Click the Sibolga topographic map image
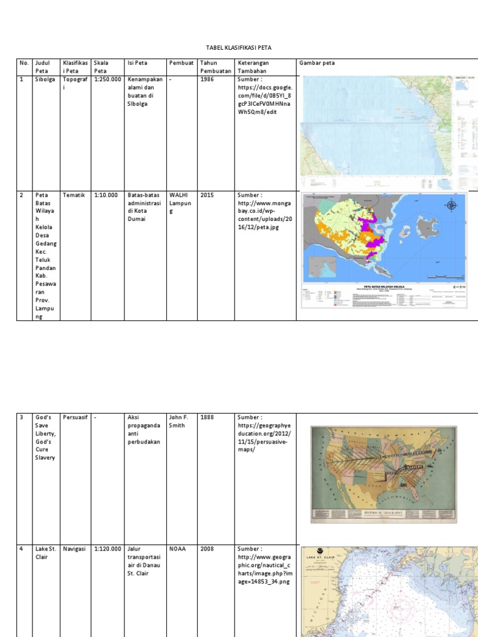 click(x=389, y=133)
